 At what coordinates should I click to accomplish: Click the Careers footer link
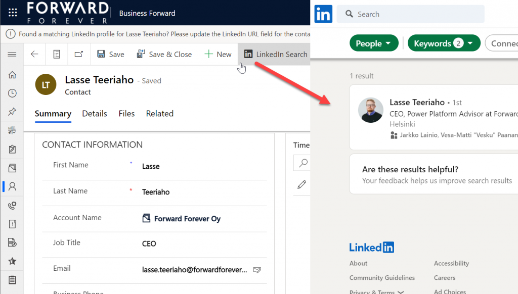point(444,278)
